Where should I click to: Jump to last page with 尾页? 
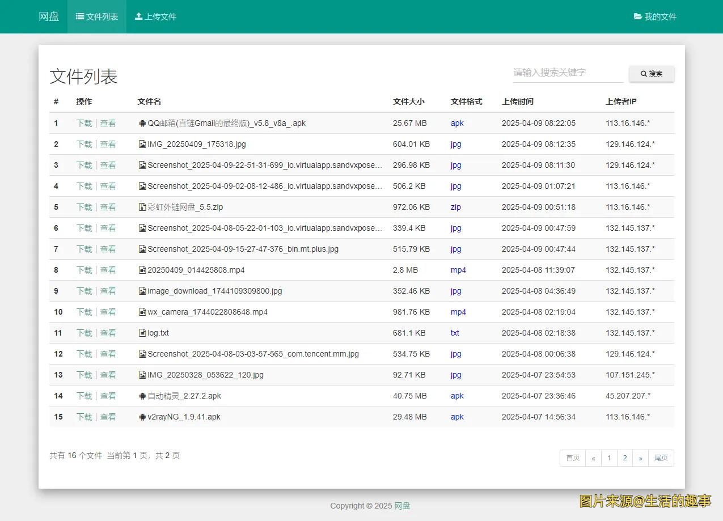tap(661, 458)
